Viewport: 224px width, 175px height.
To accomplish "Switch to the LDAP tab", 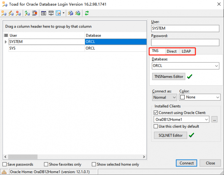I will pyautogui.click(x=186, y=51).
